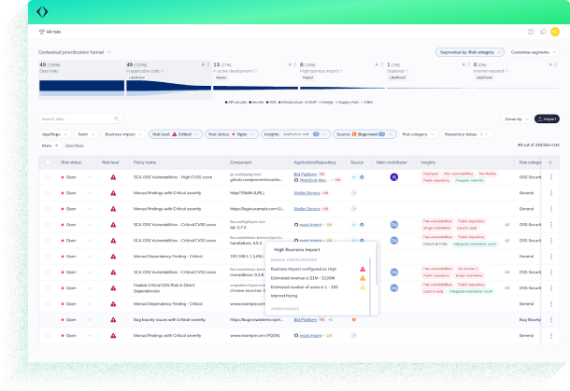
Task: Open notifications bell icon
Action: 543,32
